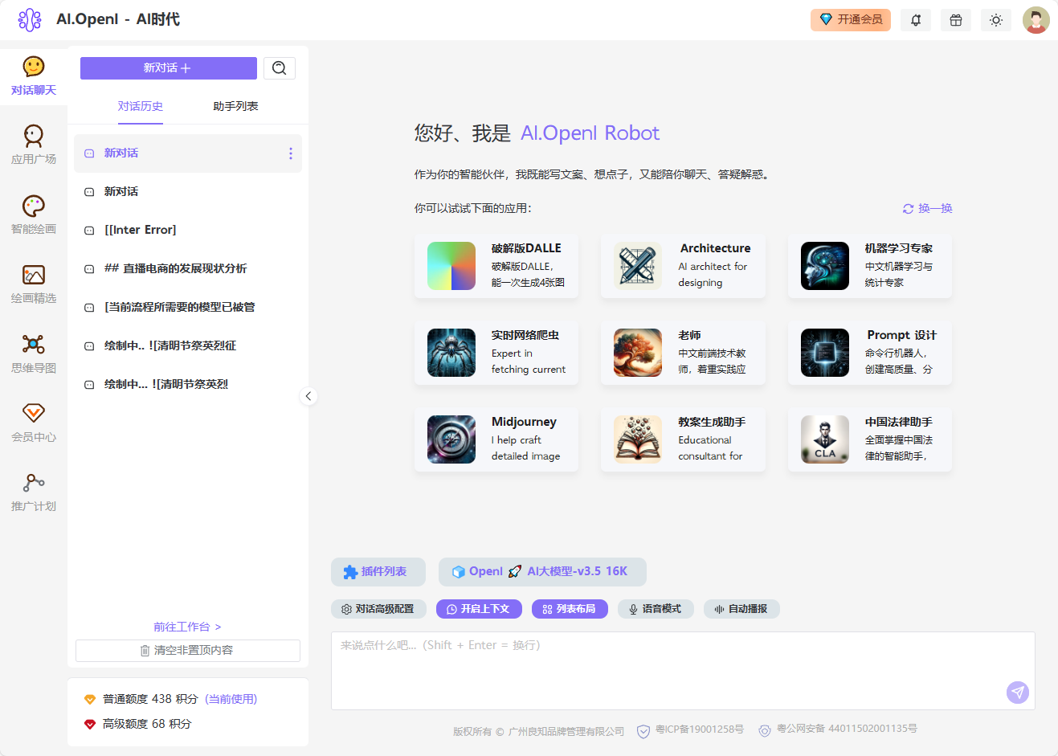Open the 绘制中.. ![清明节祭英烈征 conversation
Viewport: 1058px width, 756px height.
coord(188,345)
